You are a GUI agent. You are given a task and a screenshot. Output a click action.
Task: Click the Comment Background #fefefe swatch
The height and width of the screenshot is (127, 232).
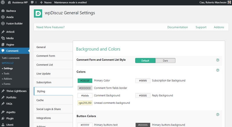pos(85,95)
